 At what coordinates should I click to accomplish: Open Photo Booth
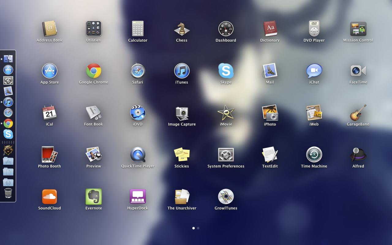49,155
